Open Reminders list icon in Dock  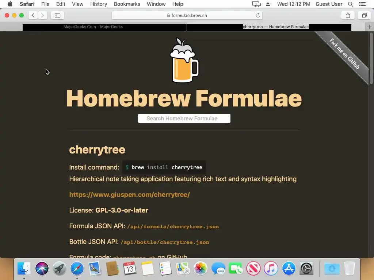coord(165,268)
